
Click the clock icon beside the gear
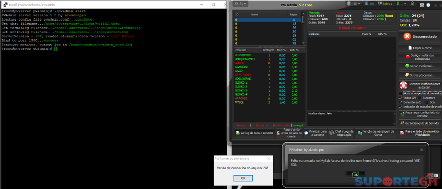click(x=428, y=4)
